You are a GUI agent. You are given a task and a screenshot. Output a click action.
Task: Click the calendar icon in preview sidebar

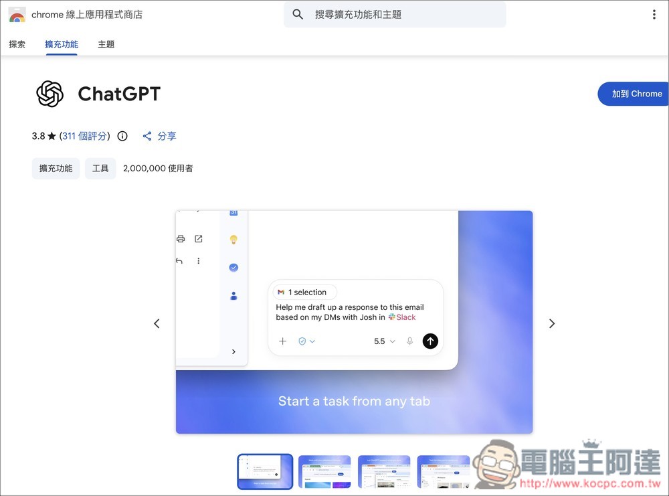(x=233, y=213)
